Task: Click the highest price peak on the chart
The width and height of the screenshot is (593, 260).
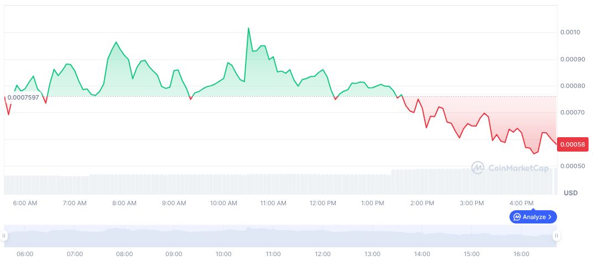Action: coord(248,28)
